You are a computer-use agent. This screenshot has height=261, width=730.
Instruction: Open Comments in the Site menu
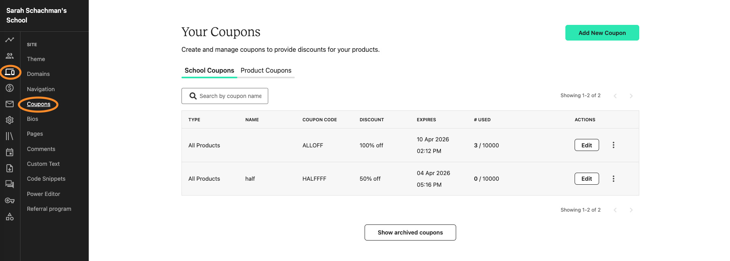pyautogui.click(x=41, y=149)
